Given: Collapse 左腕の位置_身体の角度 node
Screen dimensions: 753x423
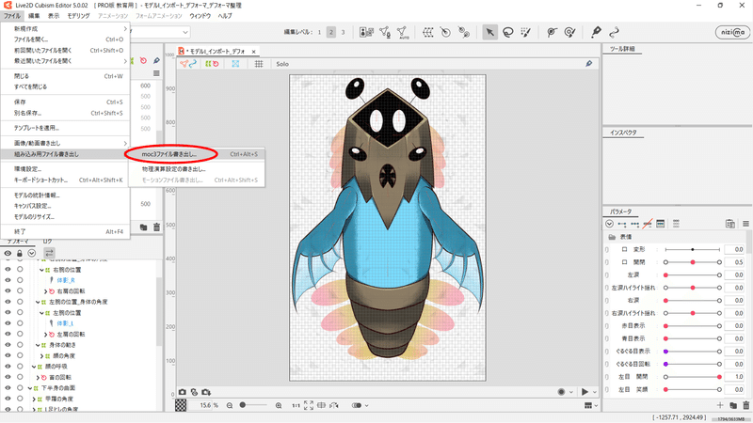Looking at the screenshot, I should coord(38,302).
